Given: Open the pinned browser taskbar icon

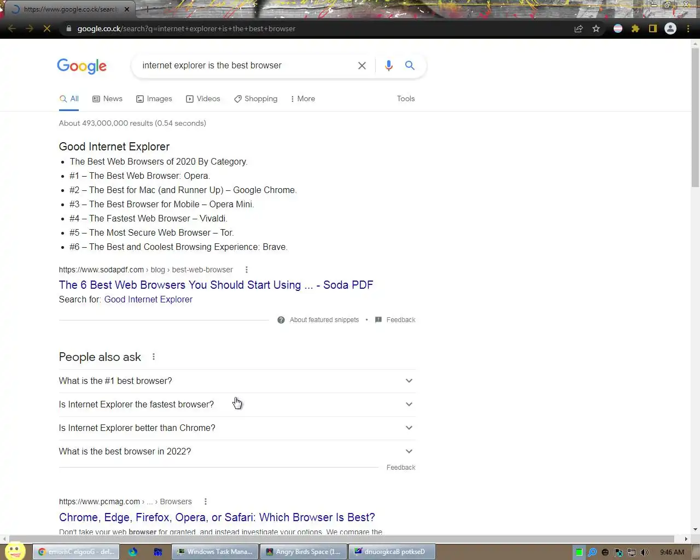Looking at the screenshot, I should click(133, 552).
